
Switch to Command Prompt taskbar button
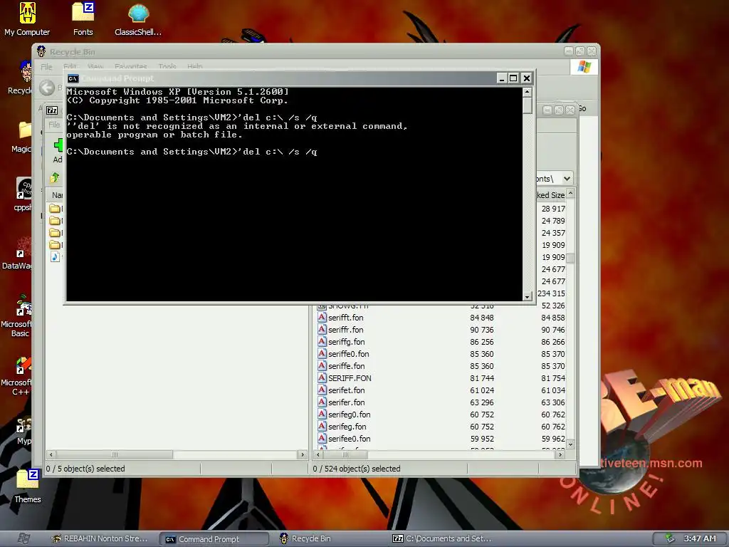tap(214, 539)
